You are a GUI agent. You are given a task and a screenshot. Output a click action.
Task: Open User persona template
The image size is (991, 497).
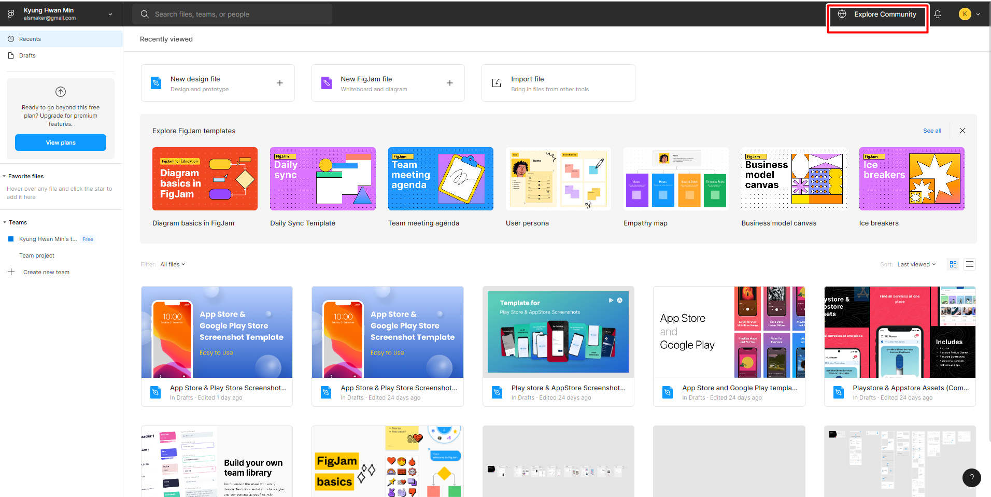coord(558,179)
